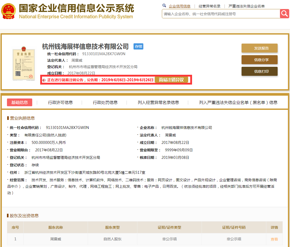Click the speaker icon beside cancellation notice
This screenshot has height=247, width=290.
point(44,80)
